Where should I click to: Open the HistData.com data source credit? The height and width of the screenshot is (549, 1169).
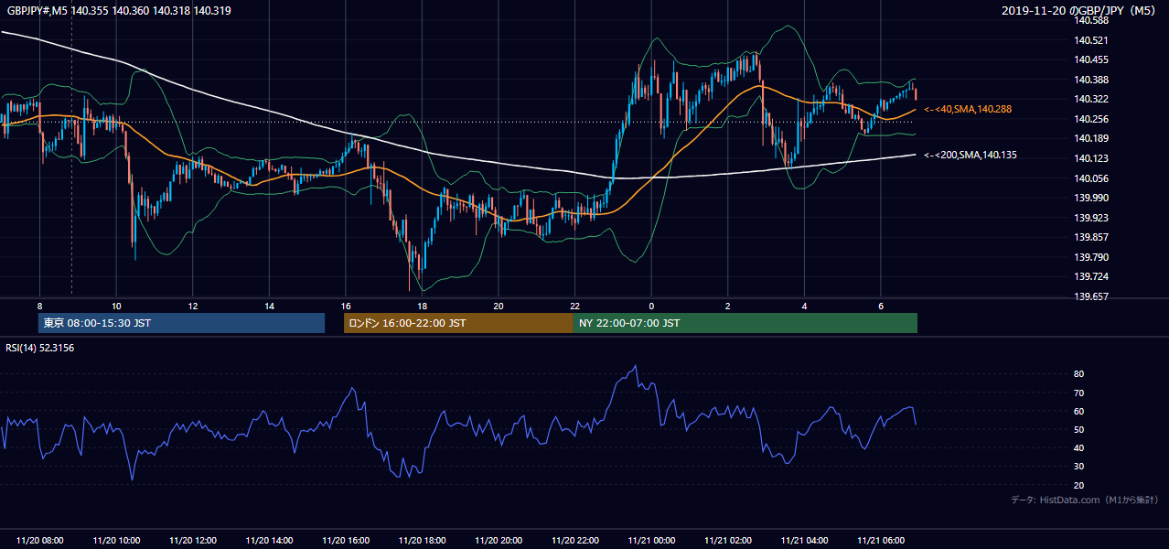click(x=1085, y=500)
